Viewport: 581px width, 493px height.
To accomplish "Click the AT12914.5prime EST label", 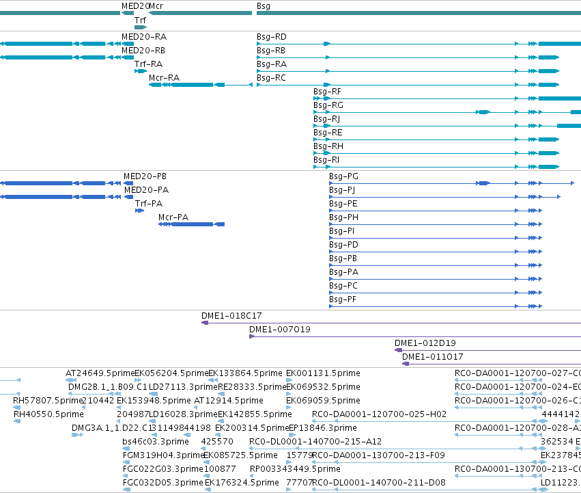I will click(x=229, y=401).
